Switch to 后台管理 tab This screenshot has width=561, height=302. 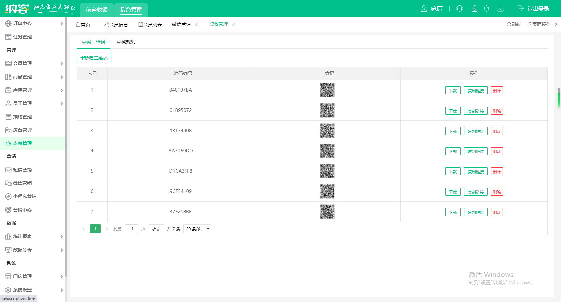pos(131,10)
